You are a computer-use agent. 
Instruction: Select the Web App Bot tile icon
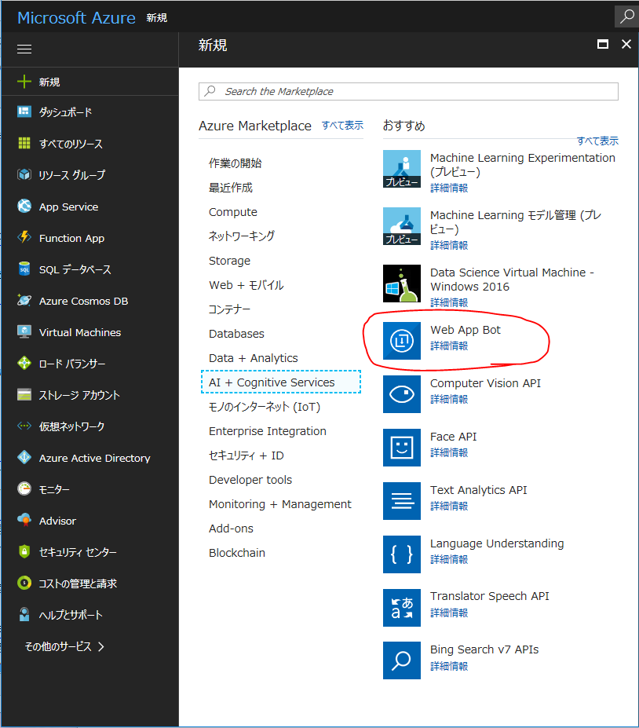pyautogui.click(x=402, y=341)
